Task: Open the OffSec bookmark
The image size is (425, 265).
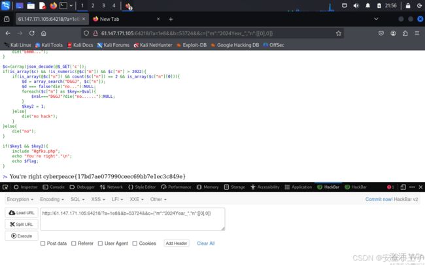Action: [x=273, y=45]
